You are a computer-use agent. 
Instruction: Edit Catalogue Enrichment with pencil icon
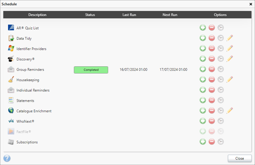tap(230, 111)
